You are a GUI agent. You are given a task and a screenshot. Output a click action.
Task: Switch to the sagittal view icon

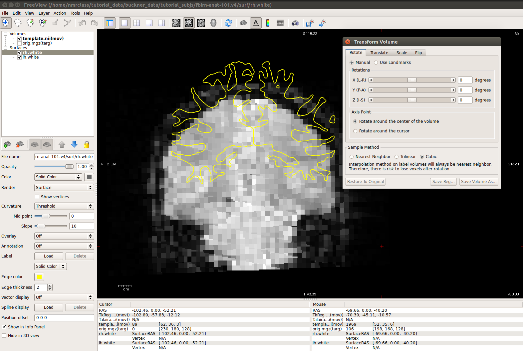176,23
